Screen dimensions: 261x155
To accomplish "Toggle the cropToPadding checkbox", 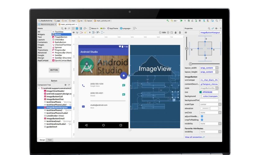I will (202, 120).
